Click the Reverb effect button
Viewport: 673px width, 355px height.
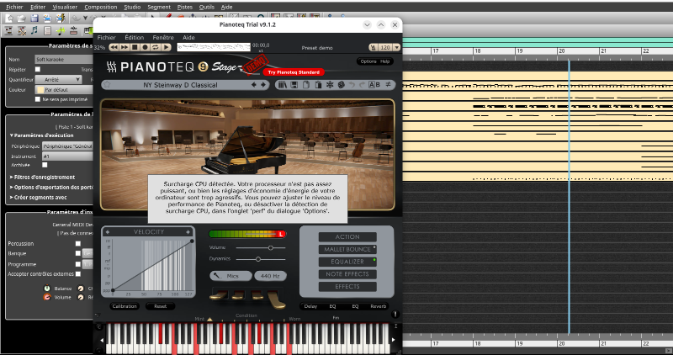378,306
